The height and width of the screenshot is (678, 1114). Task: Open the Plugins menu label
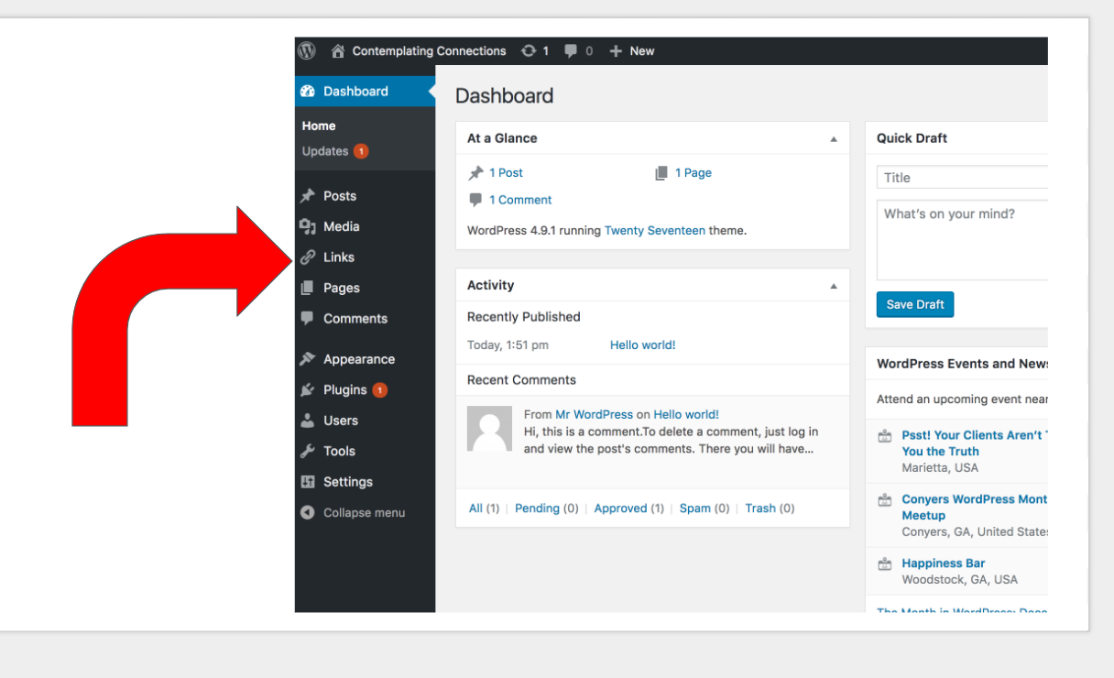[x=345, y=390]
